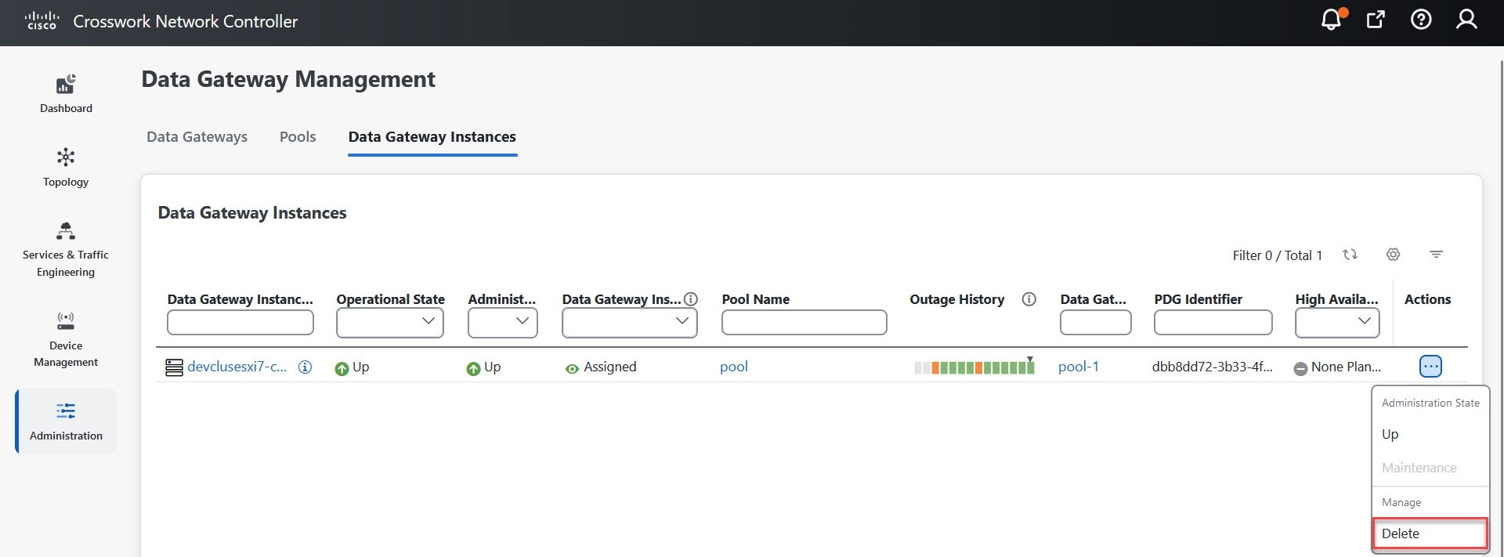The image size is (1504, 557).
Task: Go to Dashboard in sidebar
Action: pos(66,94)
